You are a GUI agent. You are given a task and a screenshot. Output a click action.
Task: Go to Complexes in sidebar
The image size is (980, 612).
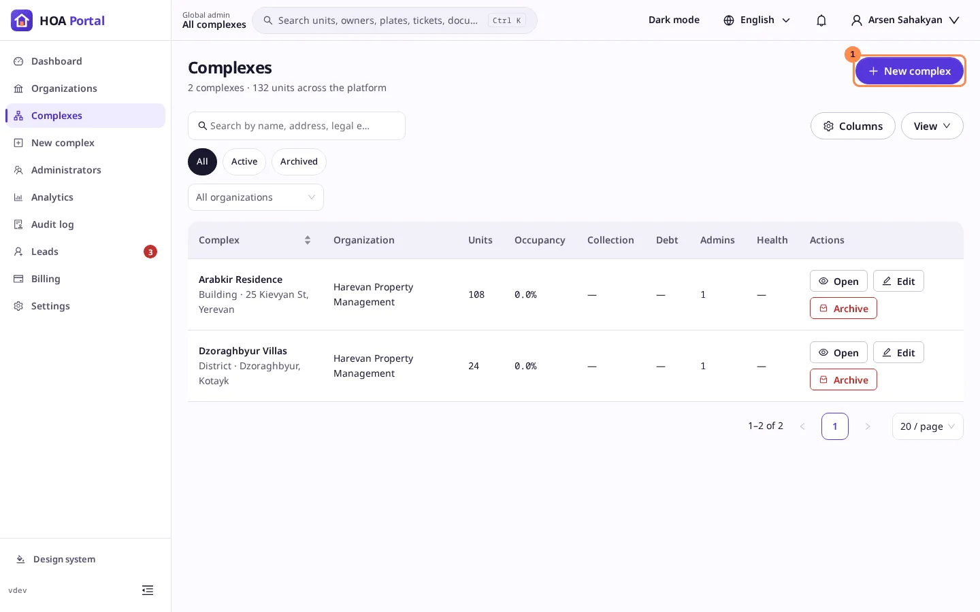click(x=85, y=116)
